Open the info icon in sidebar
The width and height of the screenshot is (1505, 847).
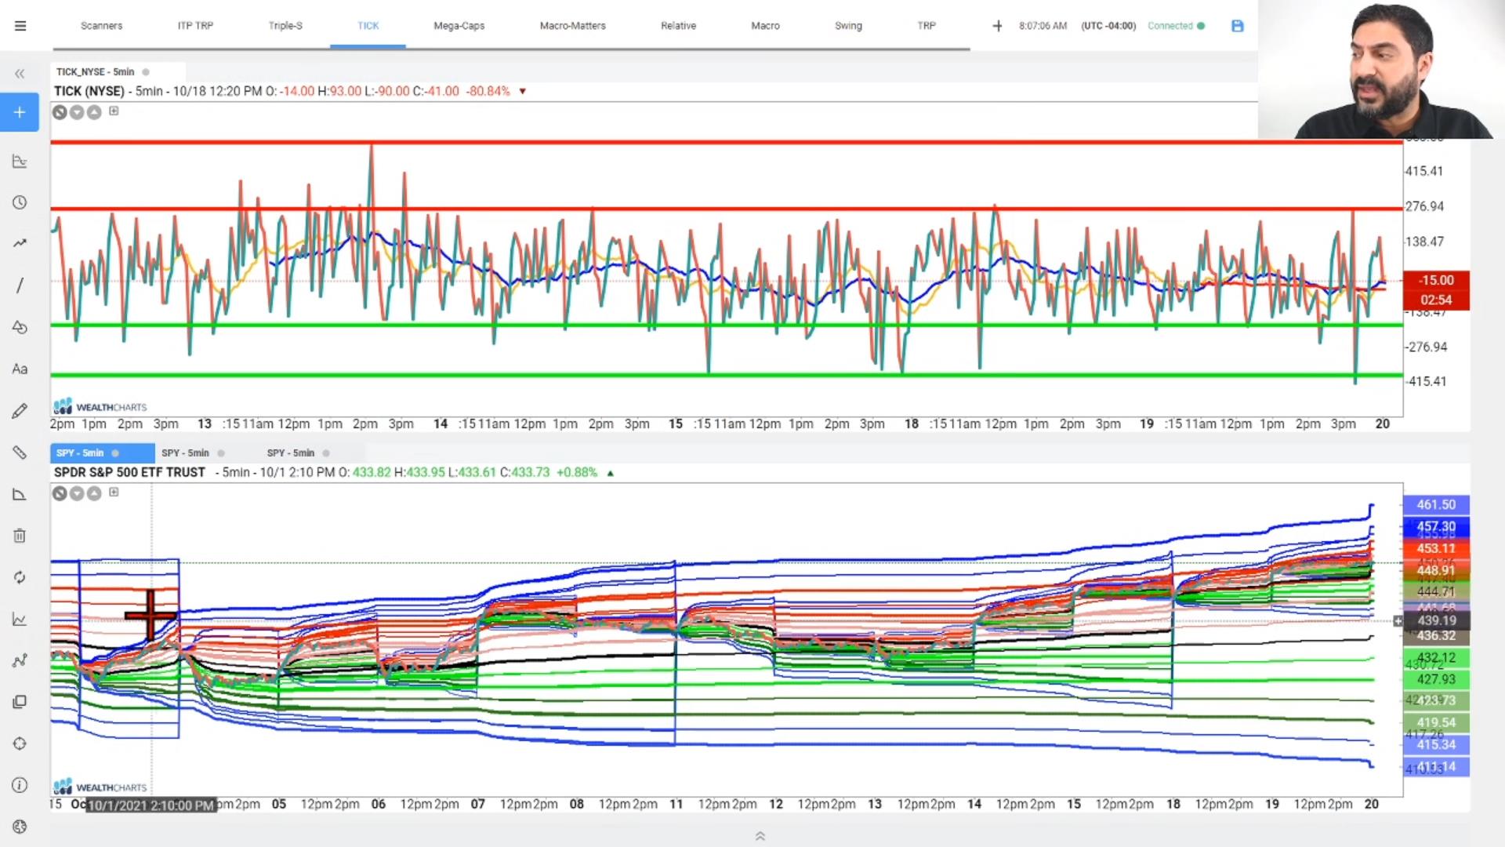tap(20, 785)
